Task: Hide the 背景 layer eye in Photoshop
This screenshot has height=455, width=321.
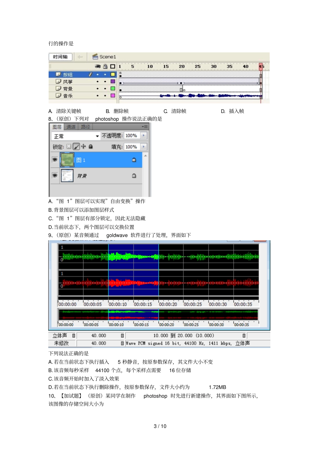Action: [x=55, y=176]
